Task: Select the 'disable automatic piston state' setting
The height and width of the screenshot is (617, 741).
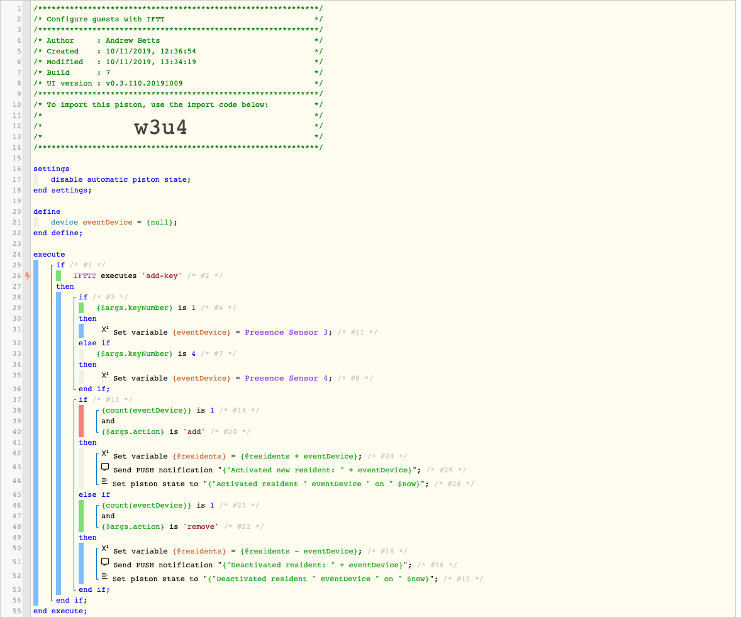Action: pos(121,179)
